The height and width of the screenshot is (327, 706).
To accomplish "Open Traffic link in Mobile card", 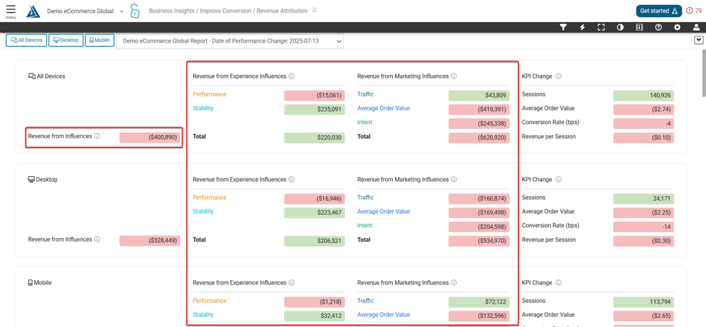I will coord(365,301).
